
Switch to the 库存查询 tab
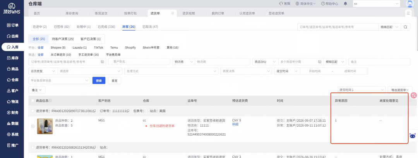click(72, 13)
